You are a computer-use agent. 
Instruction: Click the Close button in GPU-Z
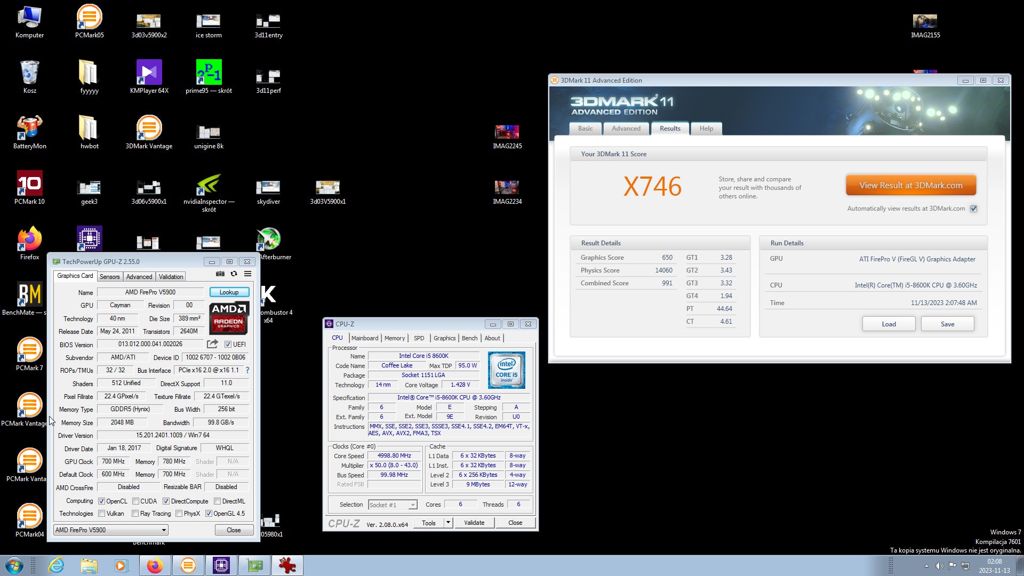234,530
